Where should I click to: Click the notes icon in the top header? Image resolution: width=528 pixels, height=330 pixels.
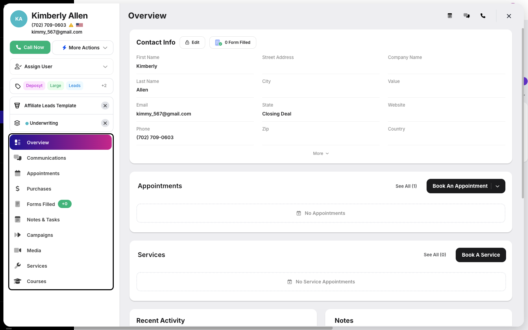click(450, 16)
